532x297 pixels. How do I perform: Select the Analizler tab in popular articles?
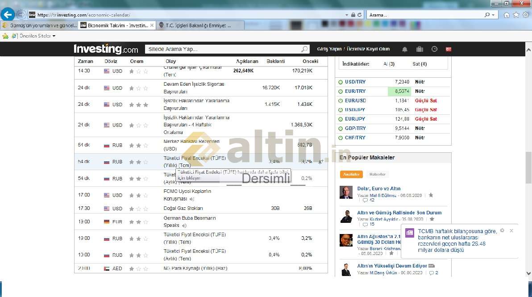pyautogui.click(x=351, y=175)
